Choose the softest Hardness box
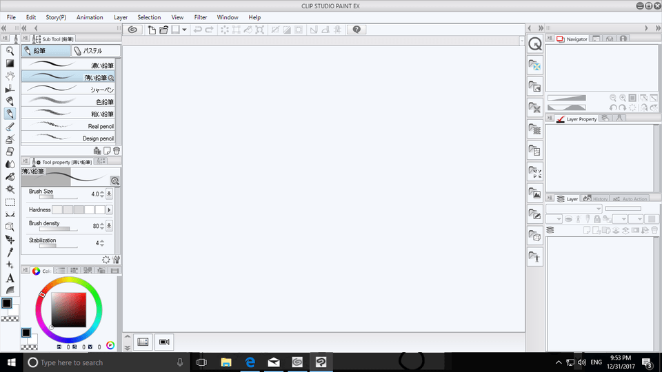This screenshot has width=662, height=372. 57,209
